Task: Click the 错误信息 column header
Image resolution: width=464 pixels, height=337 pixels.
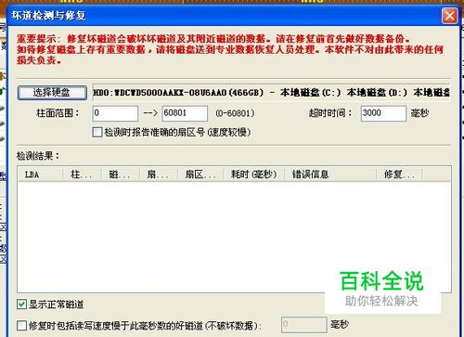Action: click(330, 175)
